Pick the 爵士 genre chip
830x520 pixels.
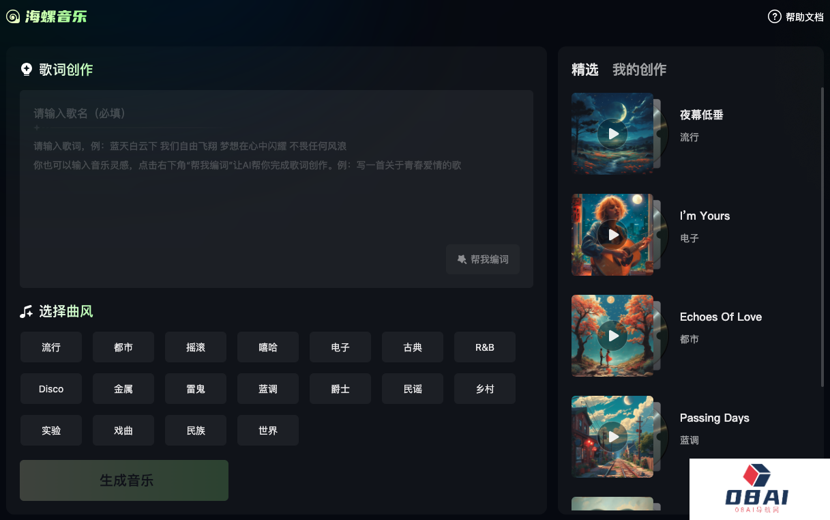click(340, 389)
